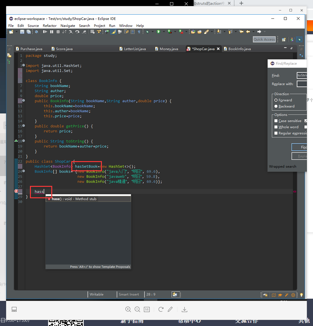Toggle Skip All Breakpoints icon
313x326 pixels.
(37, 31)
